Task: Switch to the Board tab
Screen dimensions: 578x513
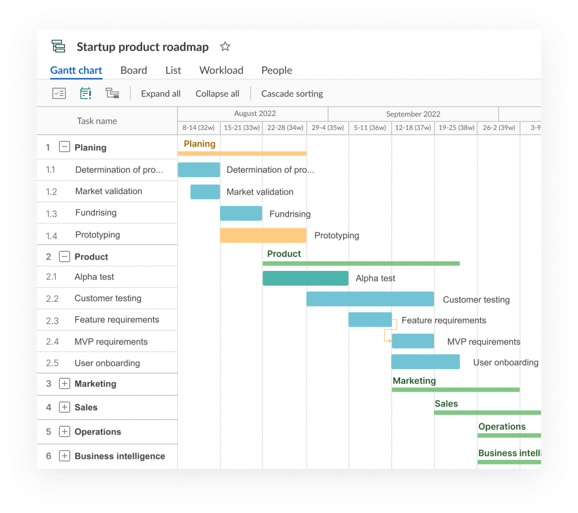Action: coord(133,70)
